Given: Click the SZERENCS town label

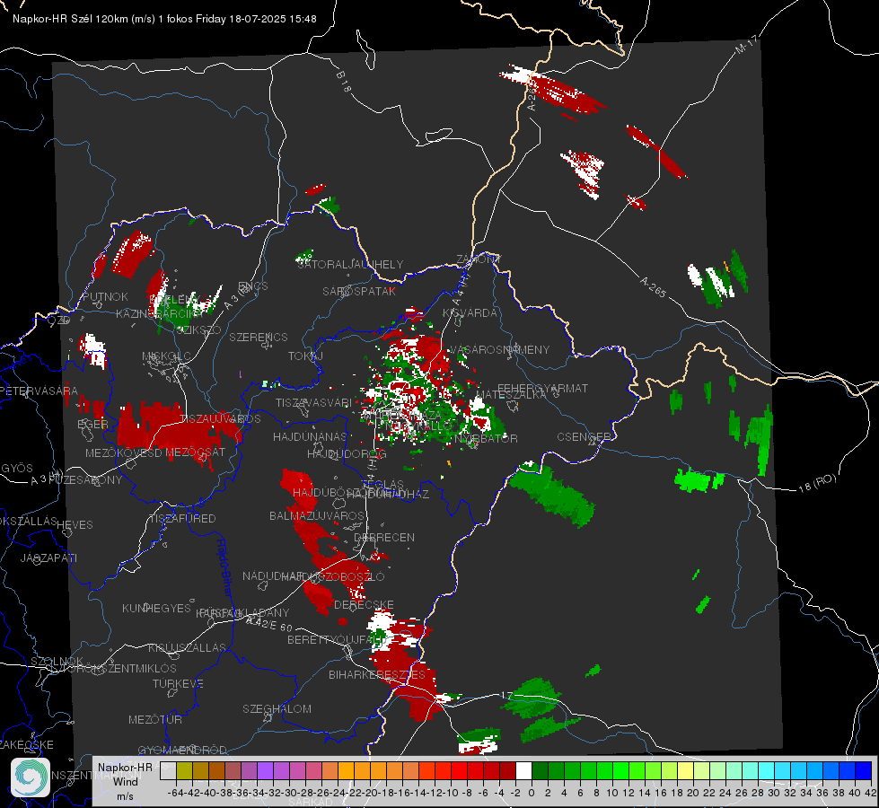Looking at the screenshot, I should click(x=259, y=337).
